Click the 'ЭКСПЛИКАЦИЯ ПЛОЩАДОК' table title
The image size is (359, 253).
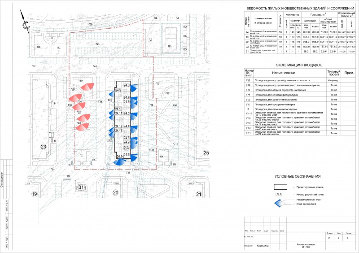(299, 65)
